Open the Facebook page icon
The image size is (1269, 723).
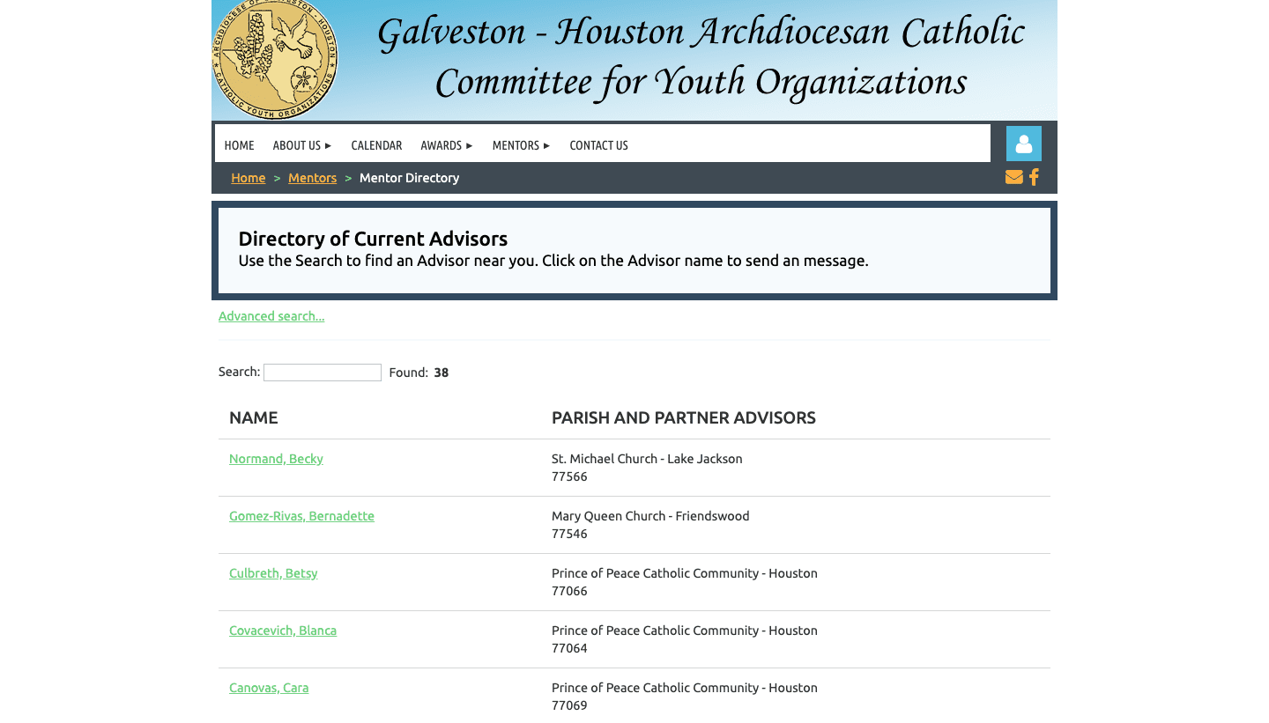coord(1033,176)
